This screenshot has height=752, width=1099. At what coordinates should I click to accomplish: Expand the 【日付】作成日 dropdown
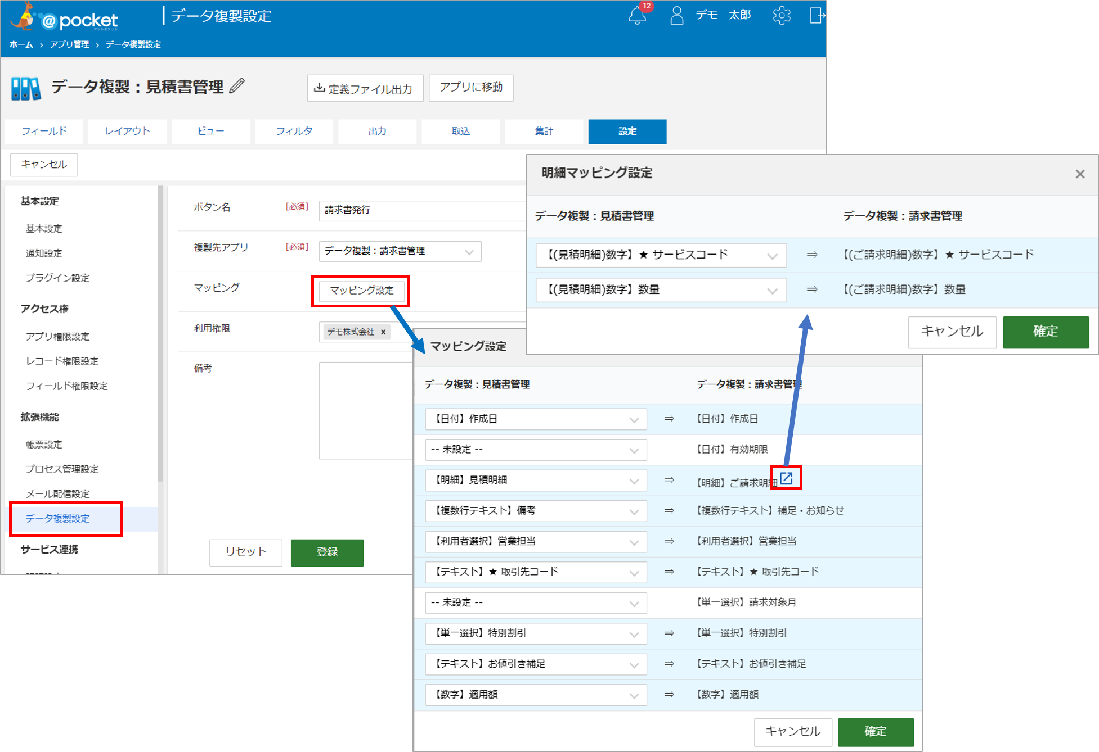pyautogui.click(x=536, y=419)
